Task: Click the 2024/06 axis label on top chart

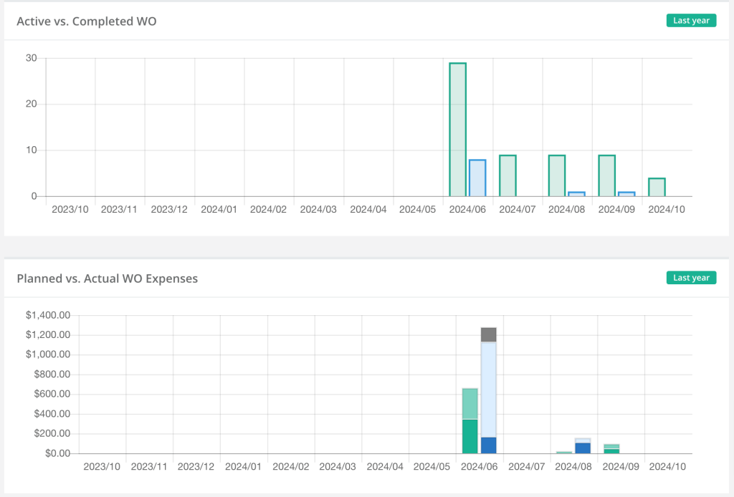Action: 467,208
